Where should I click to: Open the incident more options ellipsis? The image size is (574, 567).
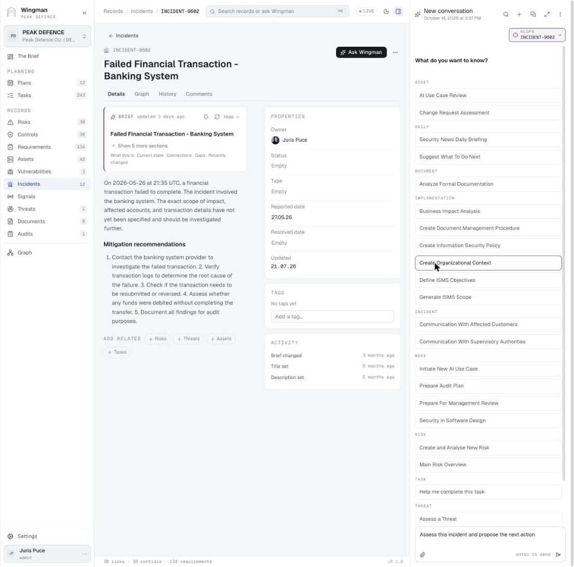click(395, 52)
